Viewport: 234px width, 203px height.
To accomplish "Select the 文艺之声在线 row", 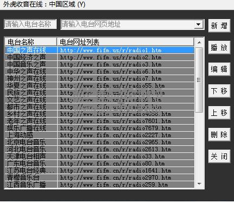I will point(100,100).
